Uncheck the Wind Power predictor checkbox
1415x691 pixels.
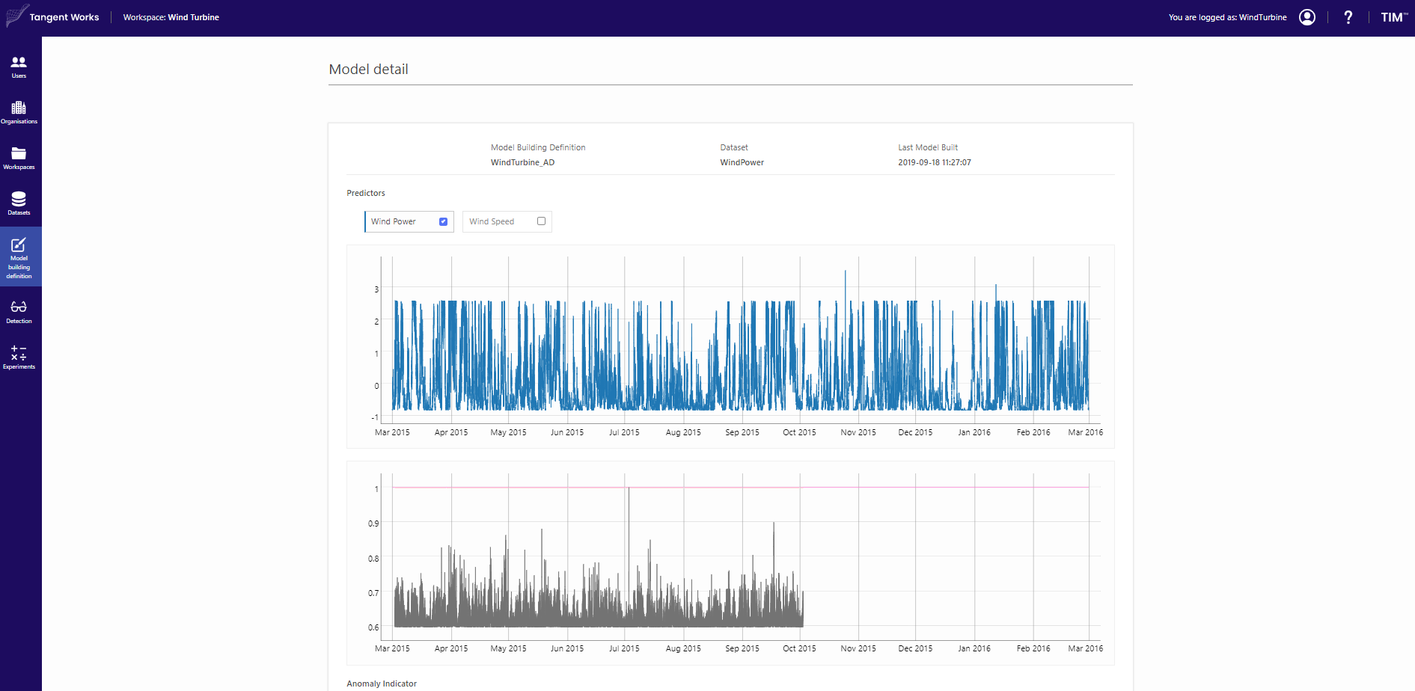443,221
